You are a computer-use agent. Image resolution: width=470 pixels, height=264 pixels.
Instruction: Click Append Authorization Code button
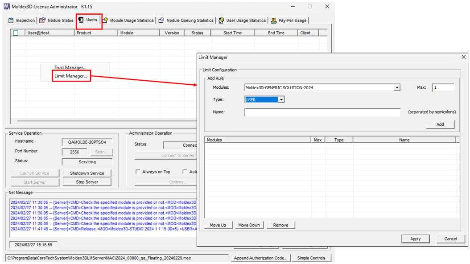coord(260,258)
